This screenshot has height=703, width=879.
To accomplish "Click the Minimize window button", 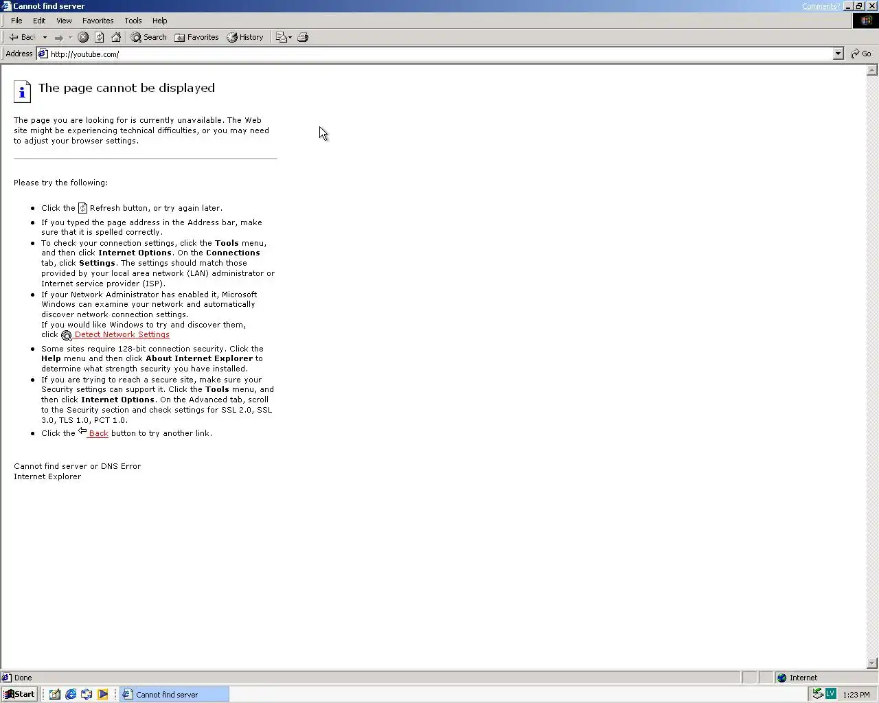I will pyautogui.click(x=848, y=6).
